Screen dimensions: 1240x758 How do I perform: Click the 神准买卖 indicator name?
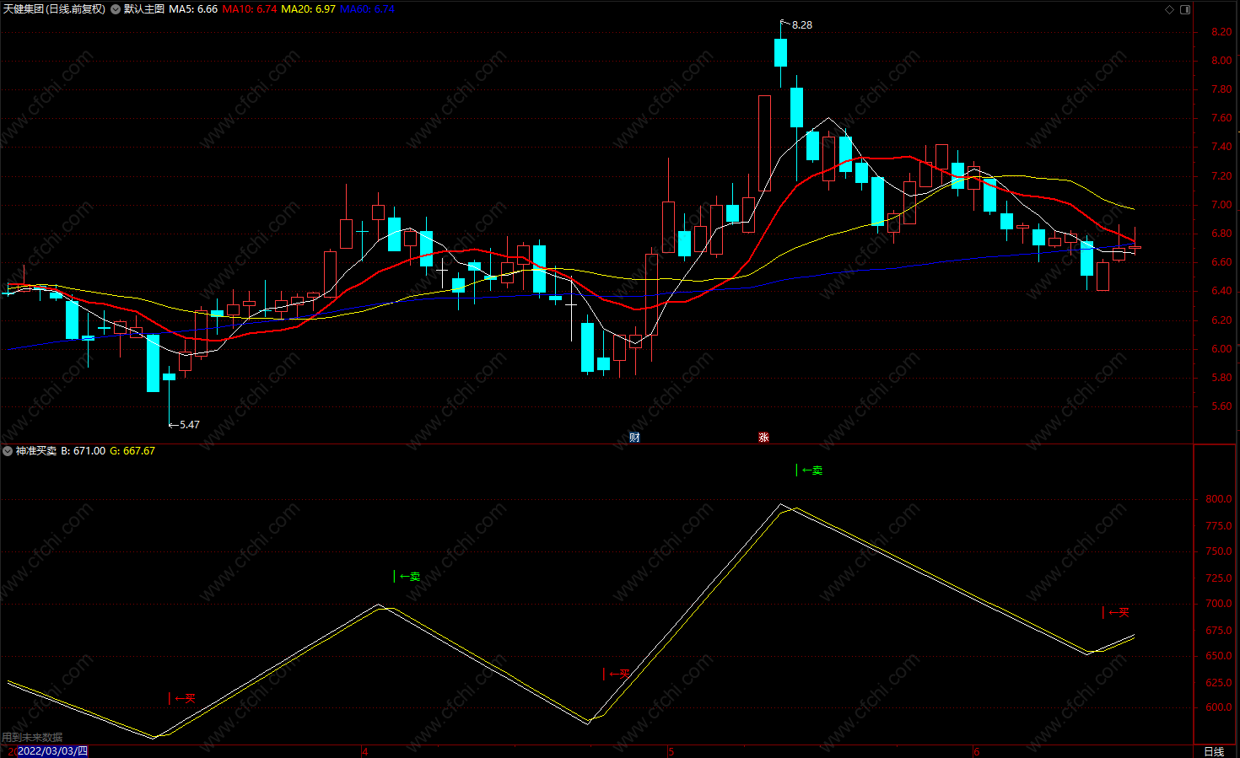36,451
